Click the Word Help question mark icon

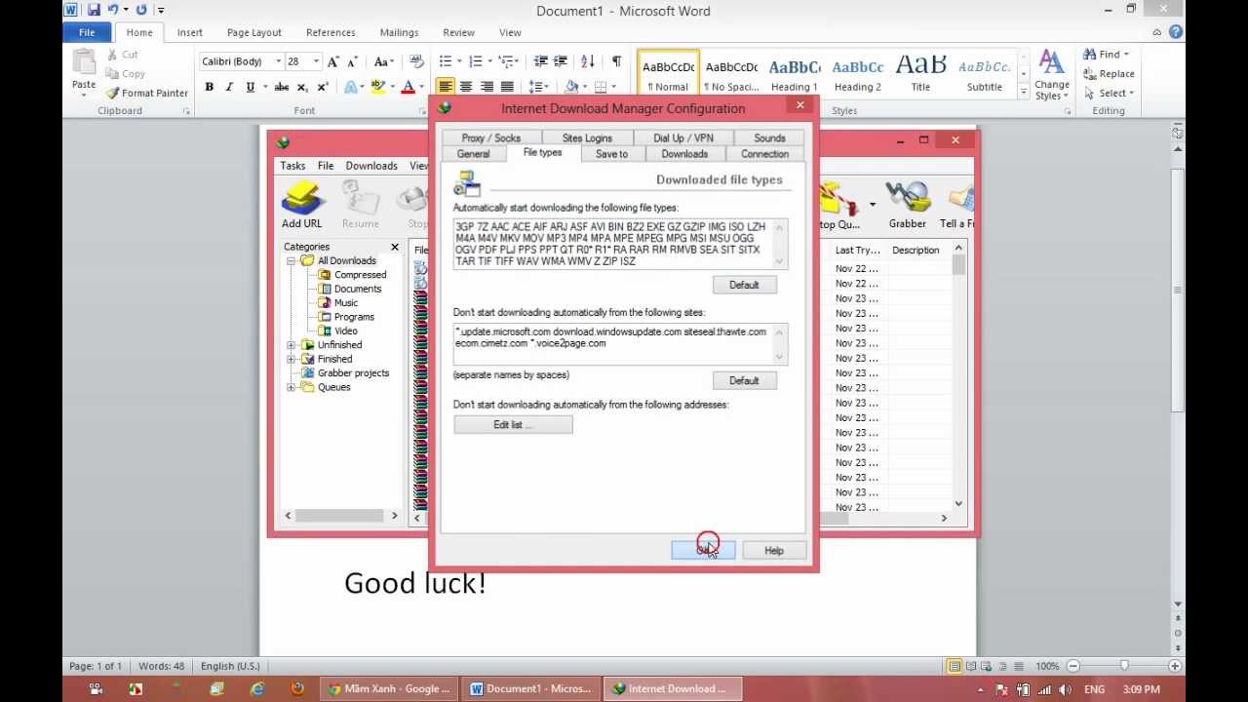tap(1176, 32)
